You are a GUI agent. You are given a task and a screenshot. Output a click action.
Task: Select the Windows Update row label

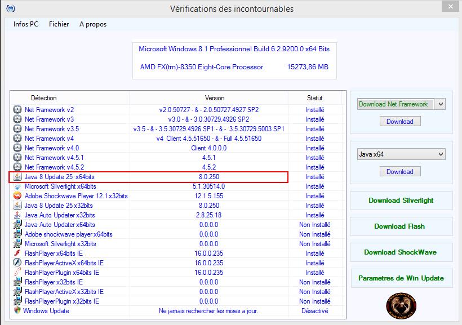click(x=46, y=310)
